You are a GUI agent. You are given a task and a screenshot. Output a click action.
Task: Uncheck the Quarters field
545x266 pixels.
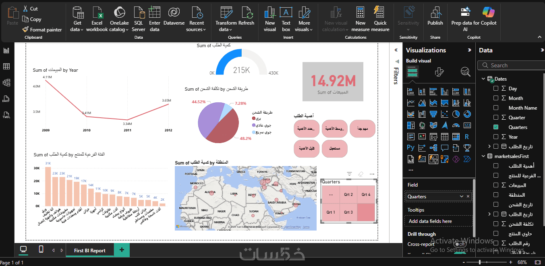pyautogui.click(x=496, y=127)
